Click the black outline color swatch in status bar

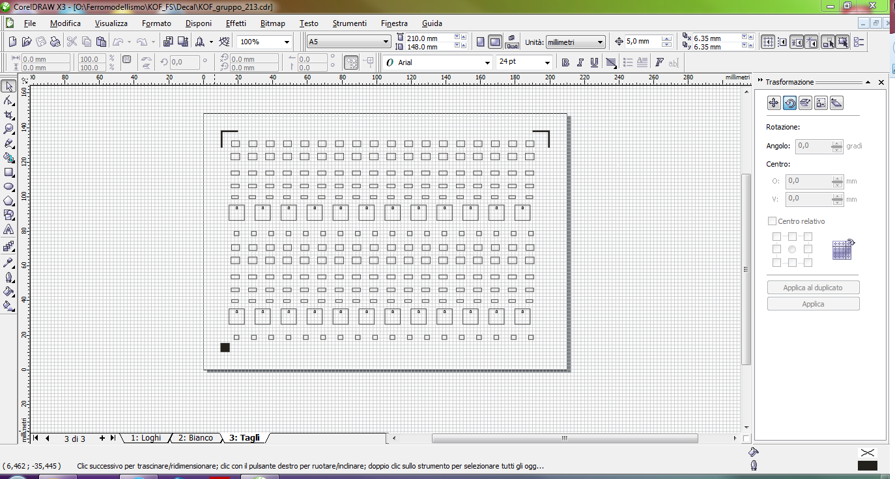[x=867, y=465]
